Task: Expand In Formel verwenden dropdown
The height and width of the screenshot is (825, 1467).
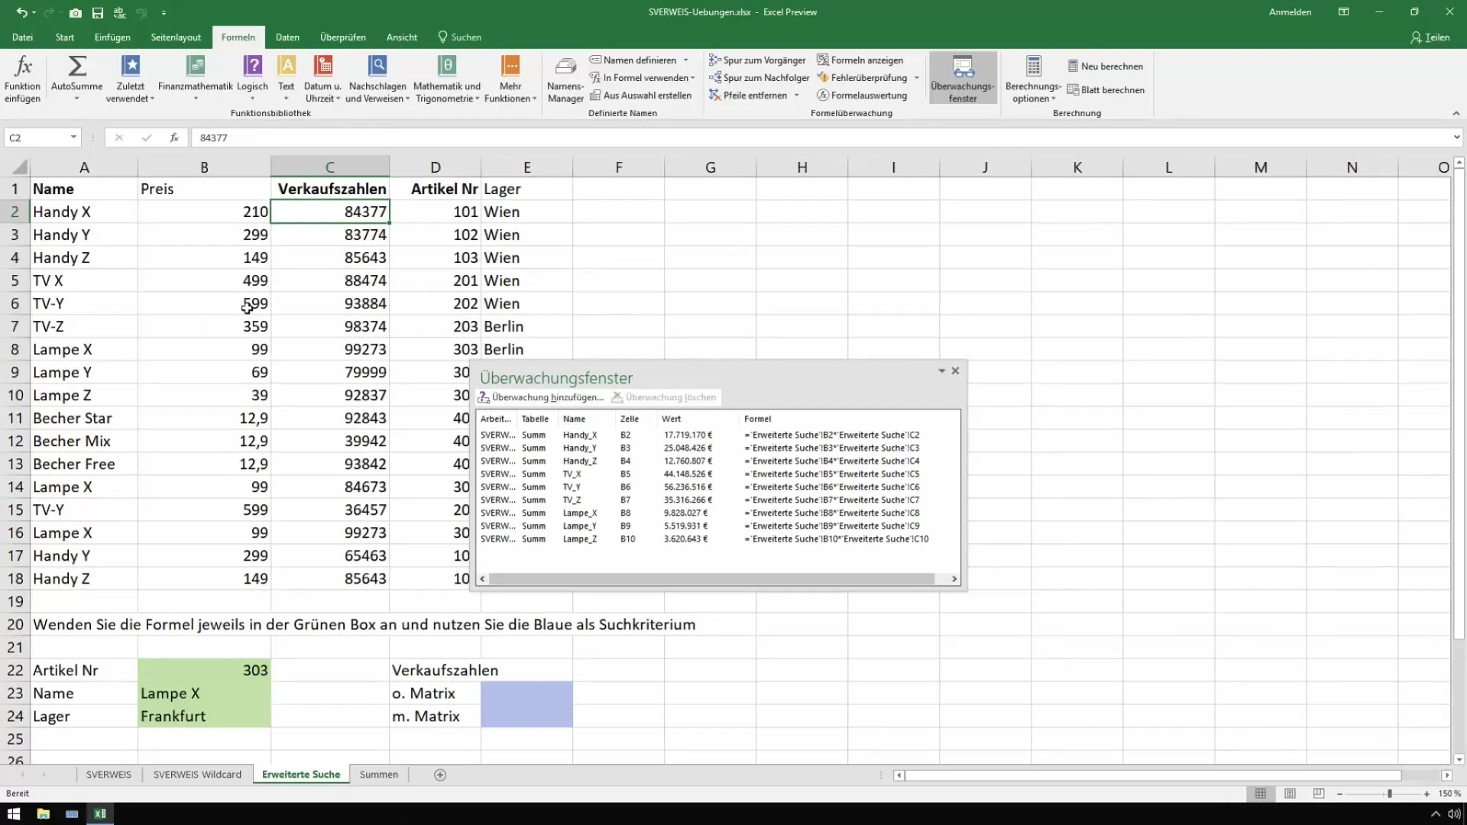Action: click(693, 78)
